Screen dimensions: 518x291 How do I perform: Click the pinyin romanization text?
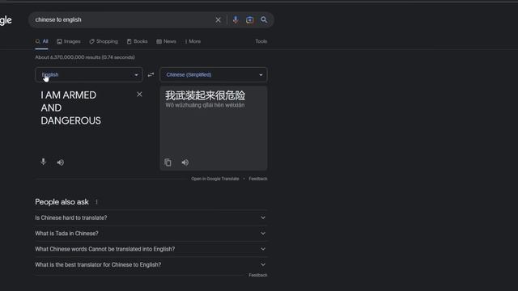(205, 105)
